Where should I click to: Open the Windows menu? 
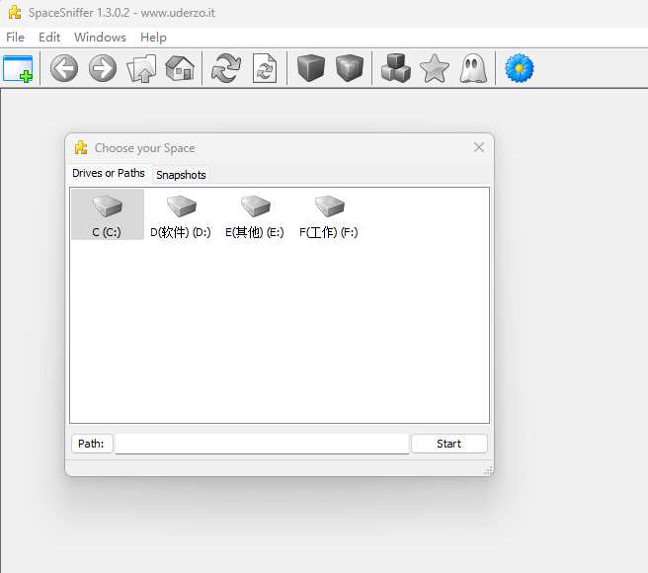(100, 37)
